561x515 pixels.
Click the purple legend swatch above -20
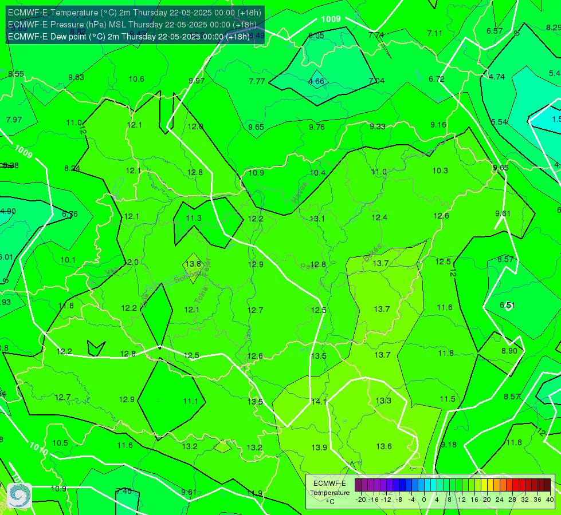pyautogui.click(x=358, y=485)
